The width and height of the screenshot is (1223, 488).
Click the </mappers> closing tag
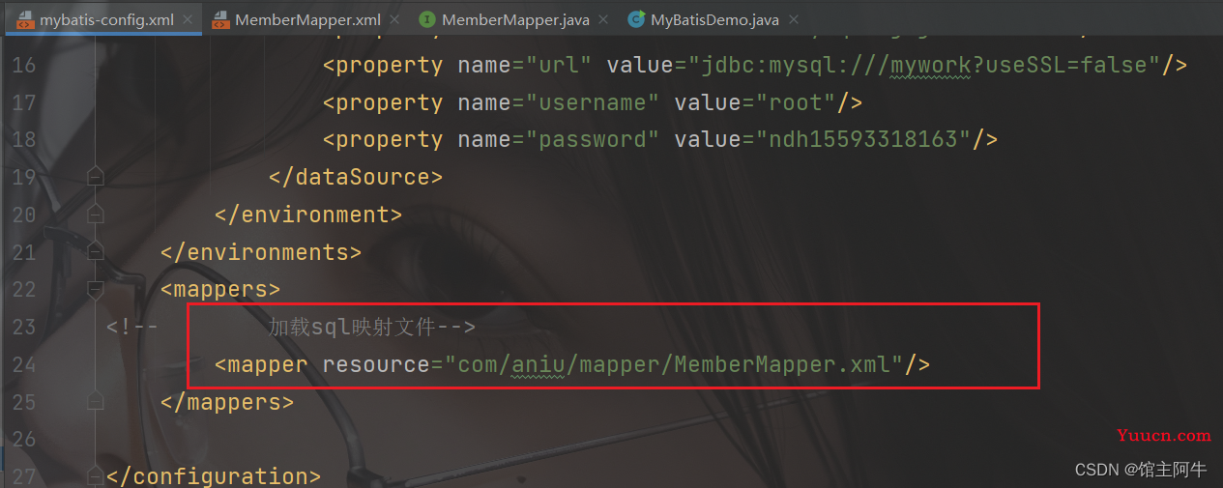click(227, 402)
